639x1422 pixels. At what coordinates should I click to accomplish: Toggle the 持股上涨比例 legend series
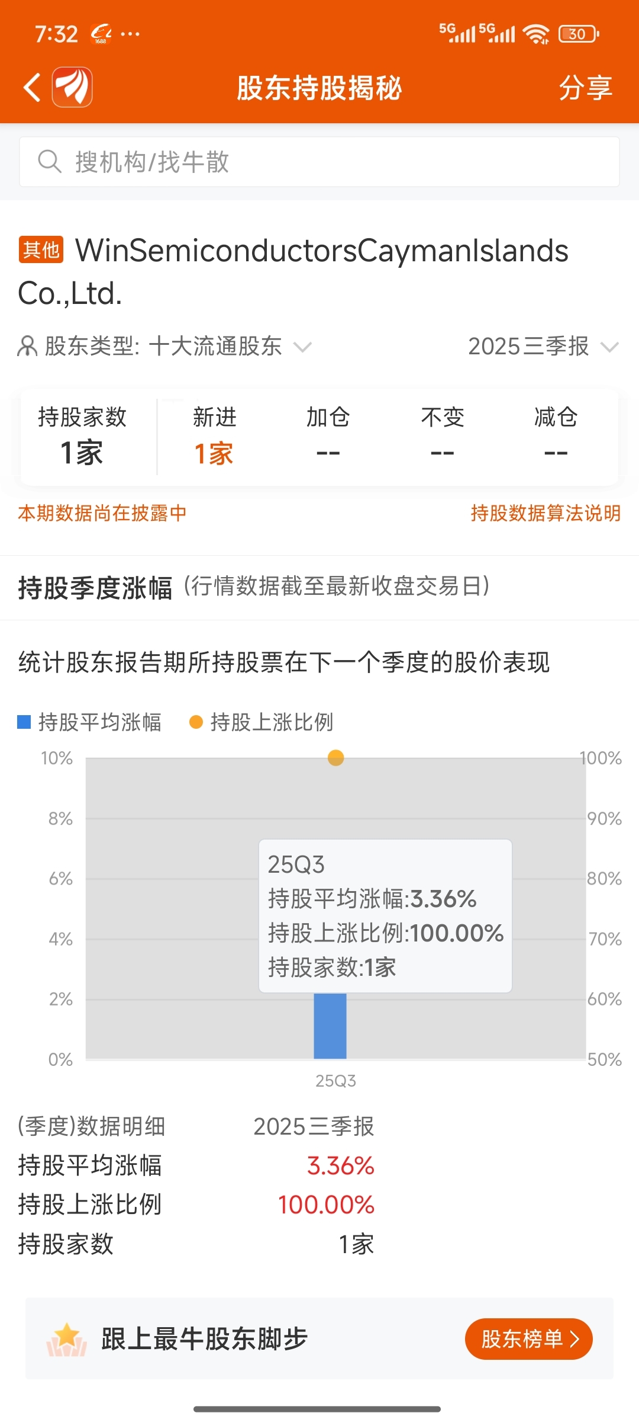point(262,722)
